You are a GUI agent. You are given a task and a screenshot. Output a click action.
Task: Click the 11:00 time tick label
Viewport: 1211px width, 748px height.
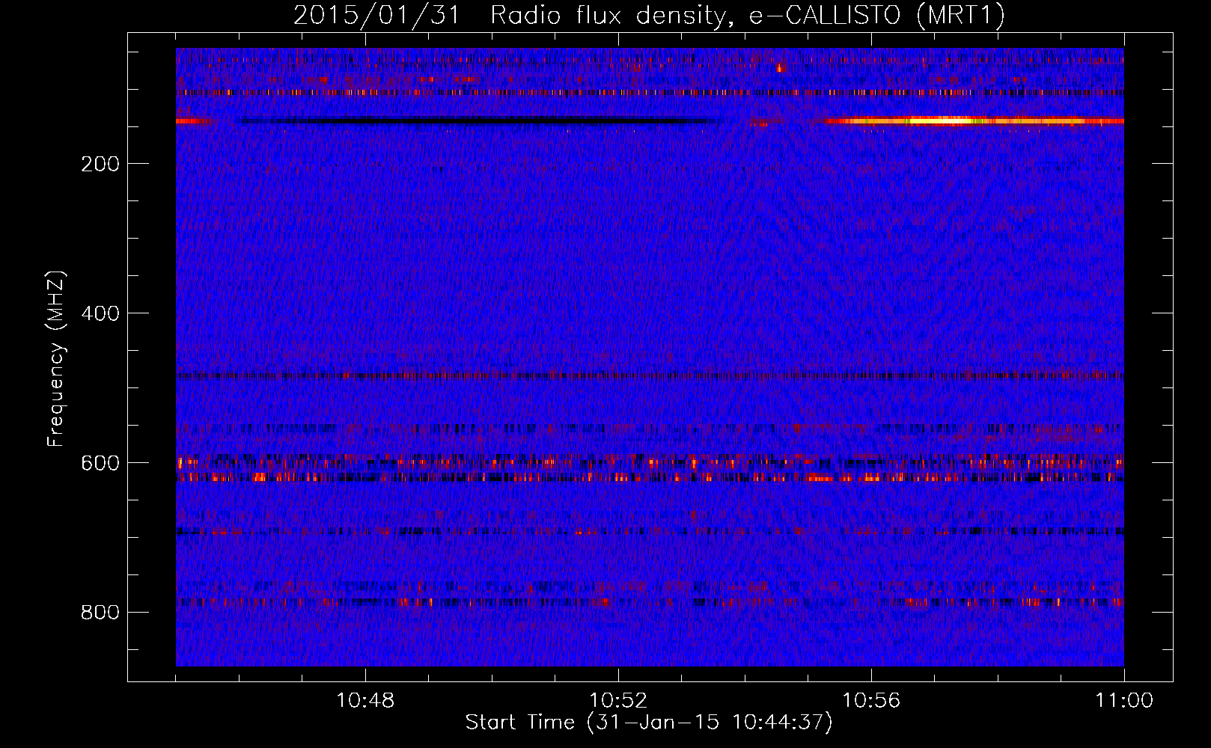tap(1124, 701)
